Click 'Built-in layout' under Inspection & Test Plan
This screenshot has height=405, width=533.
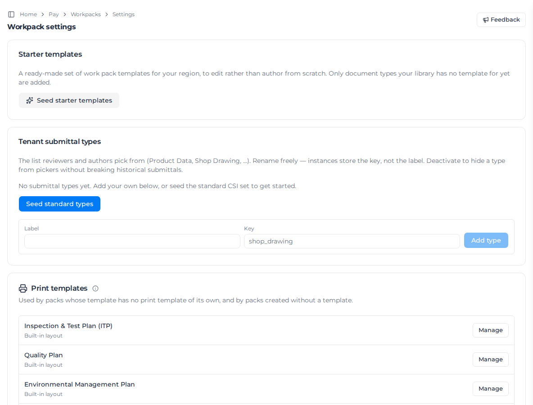44,336
